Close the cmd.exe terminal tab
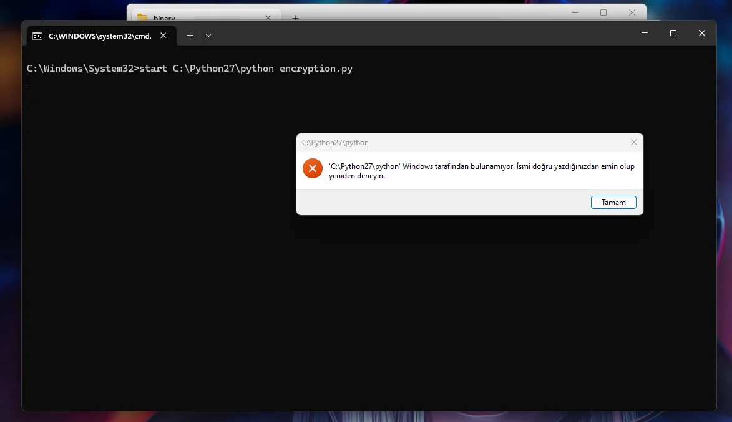This screenshot has height=422, width=732. (x=163, y=36)
